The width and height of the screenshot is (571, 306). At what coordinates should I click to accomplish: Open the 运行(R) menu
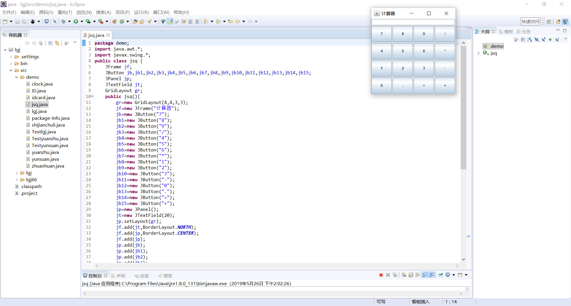[141, 12]
